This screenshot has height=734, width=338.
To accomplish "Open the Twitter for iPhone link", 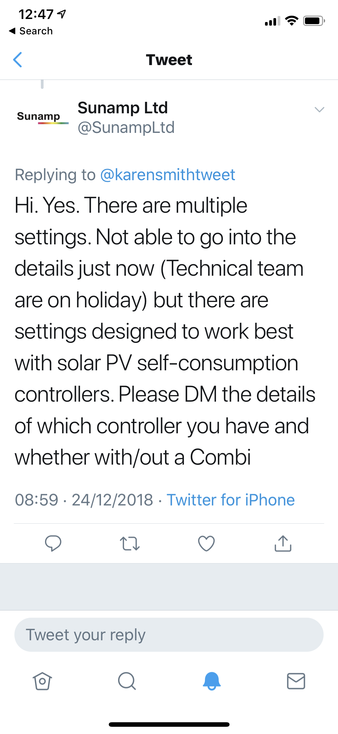I will click(x=231, y=500).
